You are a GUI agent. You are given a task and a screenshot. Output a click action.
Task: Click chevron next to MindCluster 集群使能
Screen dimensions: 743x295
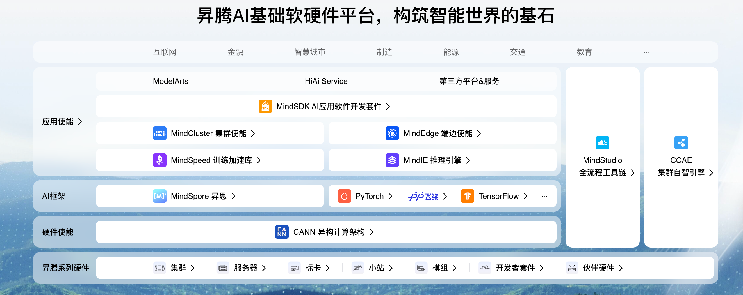253,133
